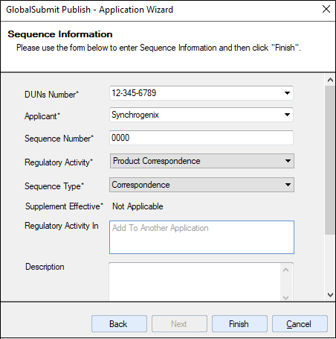
Task: Go back with the Back button
Action: coord(119,324)
